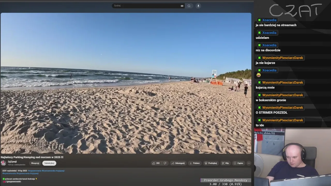Screen dimensions: 331x186
Task: Click the CZAT header logo
Action: (x=296, y=10)
